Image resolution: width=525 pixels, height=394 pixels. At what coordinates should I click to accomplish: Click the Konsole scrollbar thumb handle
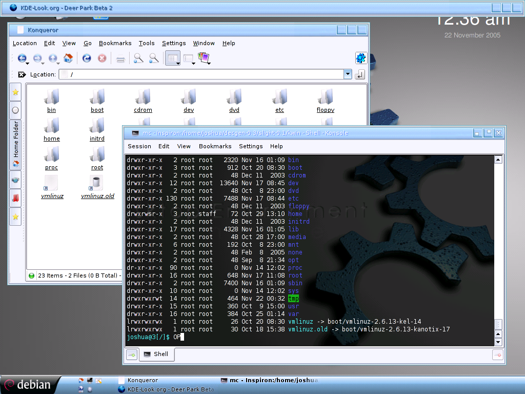[498, 324]
